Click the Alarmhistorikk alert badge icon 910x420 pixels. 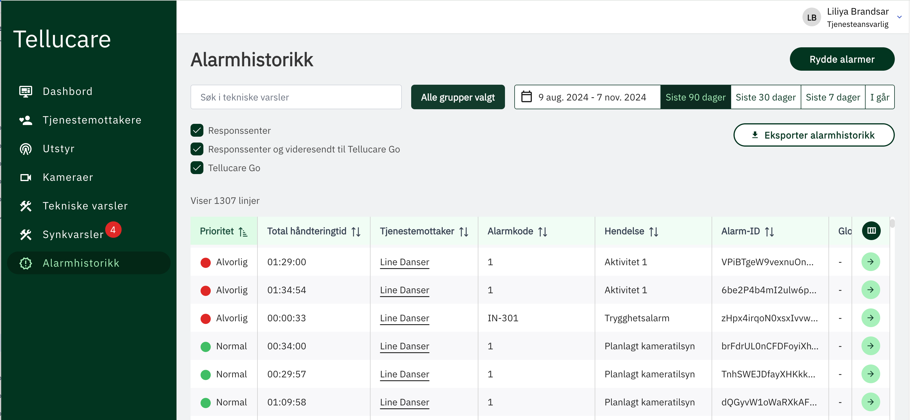coord(25,263)
